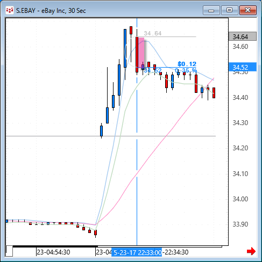Minimize the S.EBAY chart window
Viewport: 262px width, 262px height.
tap(211, 10)
